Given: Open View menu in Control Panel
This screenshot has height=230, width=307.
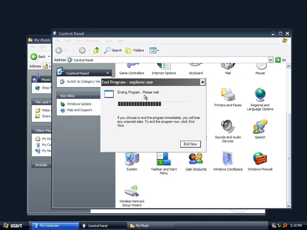Looking at the screenshot, I should (78, 41).
